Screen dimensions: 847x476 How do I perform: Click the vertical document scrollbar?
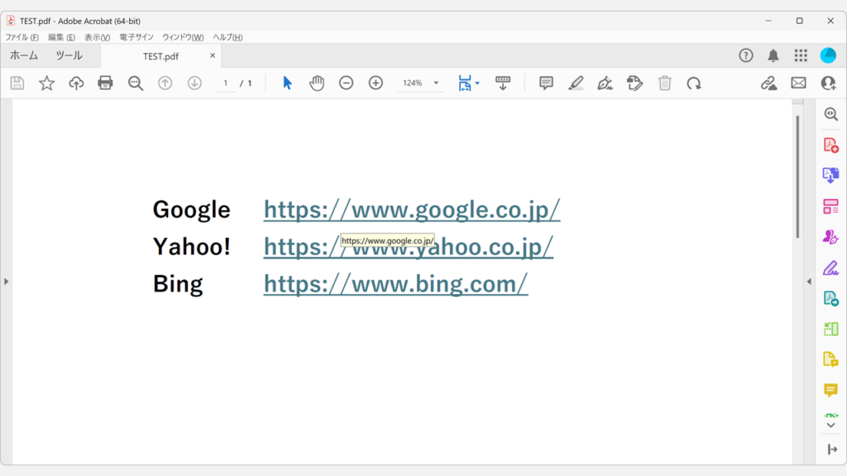(x=797, y=177)
